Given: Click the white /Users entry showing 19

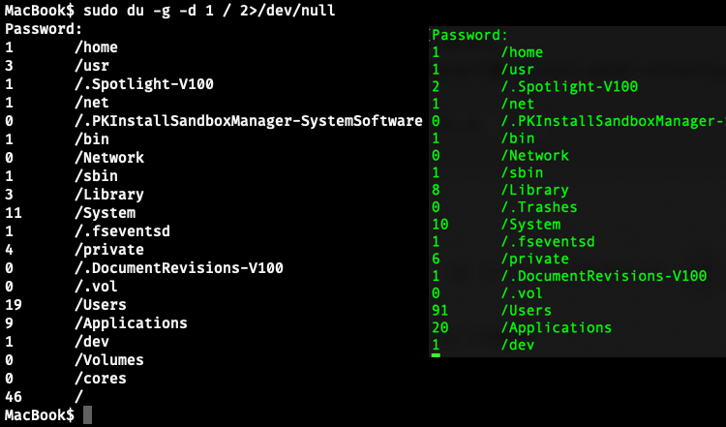Looking at the screenshot, I should [101, 305].
